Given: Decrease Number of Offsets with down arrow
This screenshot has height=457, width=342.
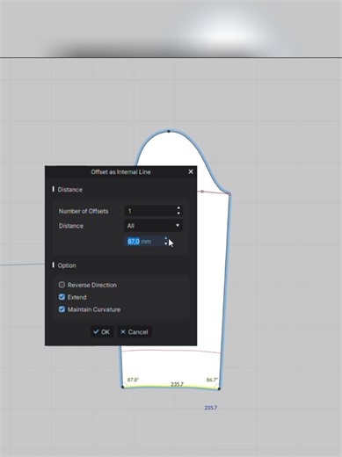Looking at the screenshot, I should [178, 214].
